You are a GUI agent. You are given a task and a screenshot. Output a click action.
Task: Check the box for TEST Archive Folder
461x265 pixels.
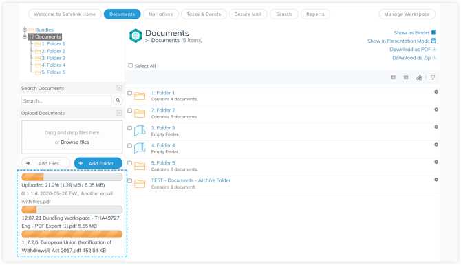[129, 180]
